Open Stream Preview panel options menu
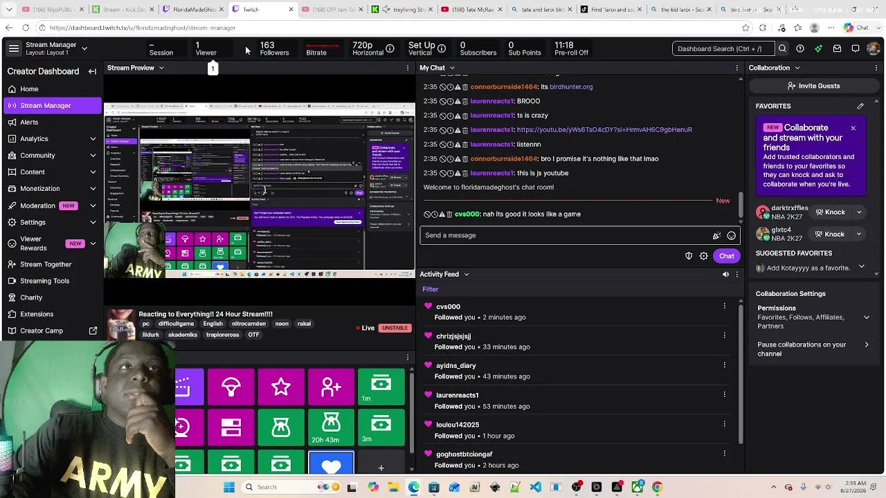Screen dimensions: 886x498 click(408, 68)
